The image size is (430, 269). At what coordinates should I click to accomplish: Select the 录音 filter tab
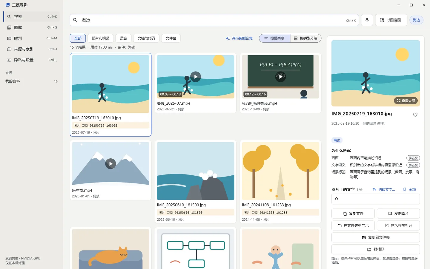click(x=124, y=38)
